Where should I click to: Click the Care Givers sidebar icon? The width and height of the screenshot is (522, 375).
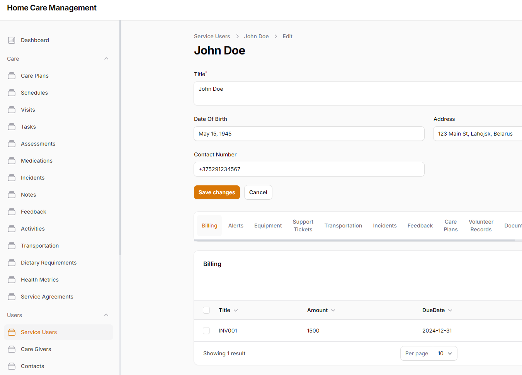[x=12, y=349]
